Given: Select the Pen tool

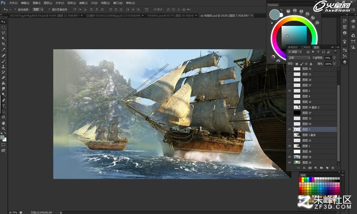Looking at the screenshot, I should [3, 100].
